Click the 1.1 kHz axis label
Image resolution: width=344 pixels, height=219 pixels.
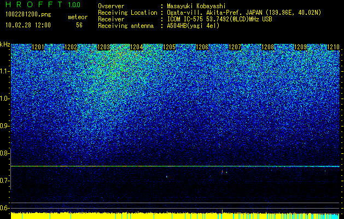(x=5, y=72)
